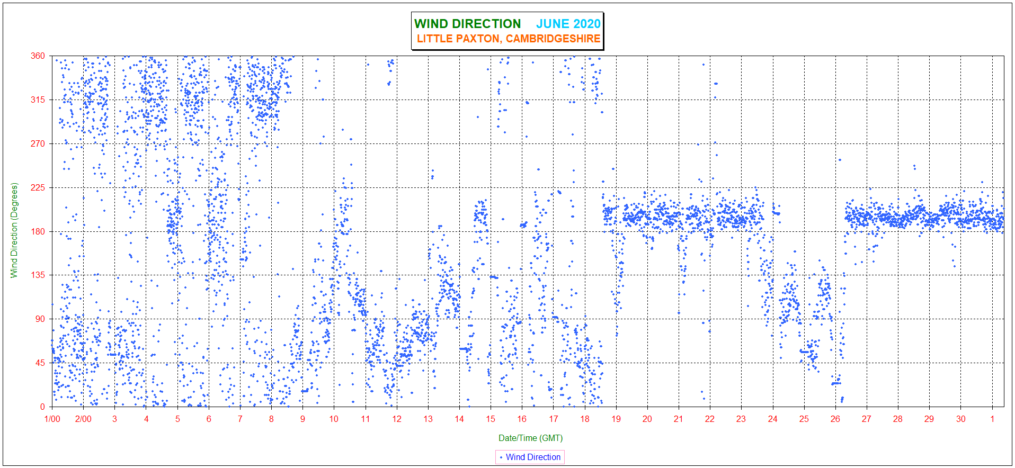Screen dimensions: 1015x468
Task: Click the 'Wind Direction' legend entry
Action: click(530, 457)
